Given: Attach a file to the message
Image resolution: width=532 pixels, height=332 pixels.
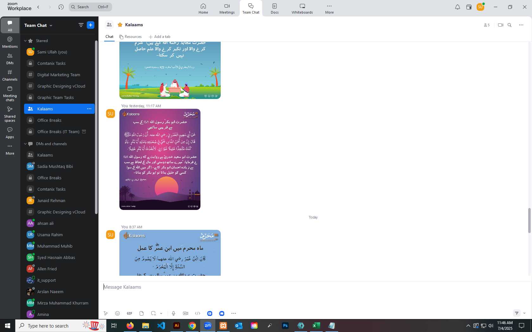Looking at the screenshot, I should click(x=142, y=313).
